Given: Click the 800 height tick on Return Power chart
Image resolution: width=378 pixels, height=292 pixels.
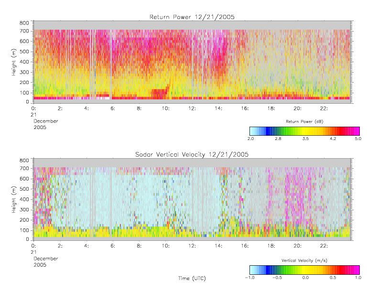Looking at the screenshot, I should (24, 23).
